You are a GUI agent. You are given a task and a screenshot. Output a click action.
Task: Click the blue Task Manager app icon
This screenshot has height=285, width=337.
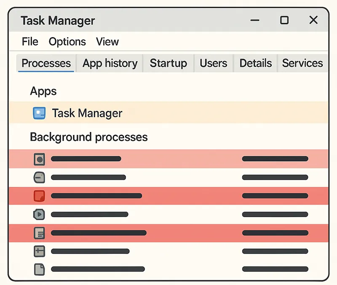click(x=39, y=113)
